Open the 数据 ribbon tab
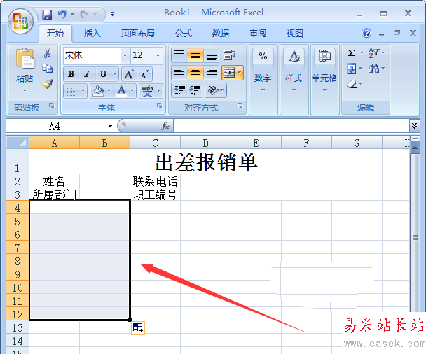The width and height of the screenshot is (426, 354). pyautogui.click(x=220, y=34)
